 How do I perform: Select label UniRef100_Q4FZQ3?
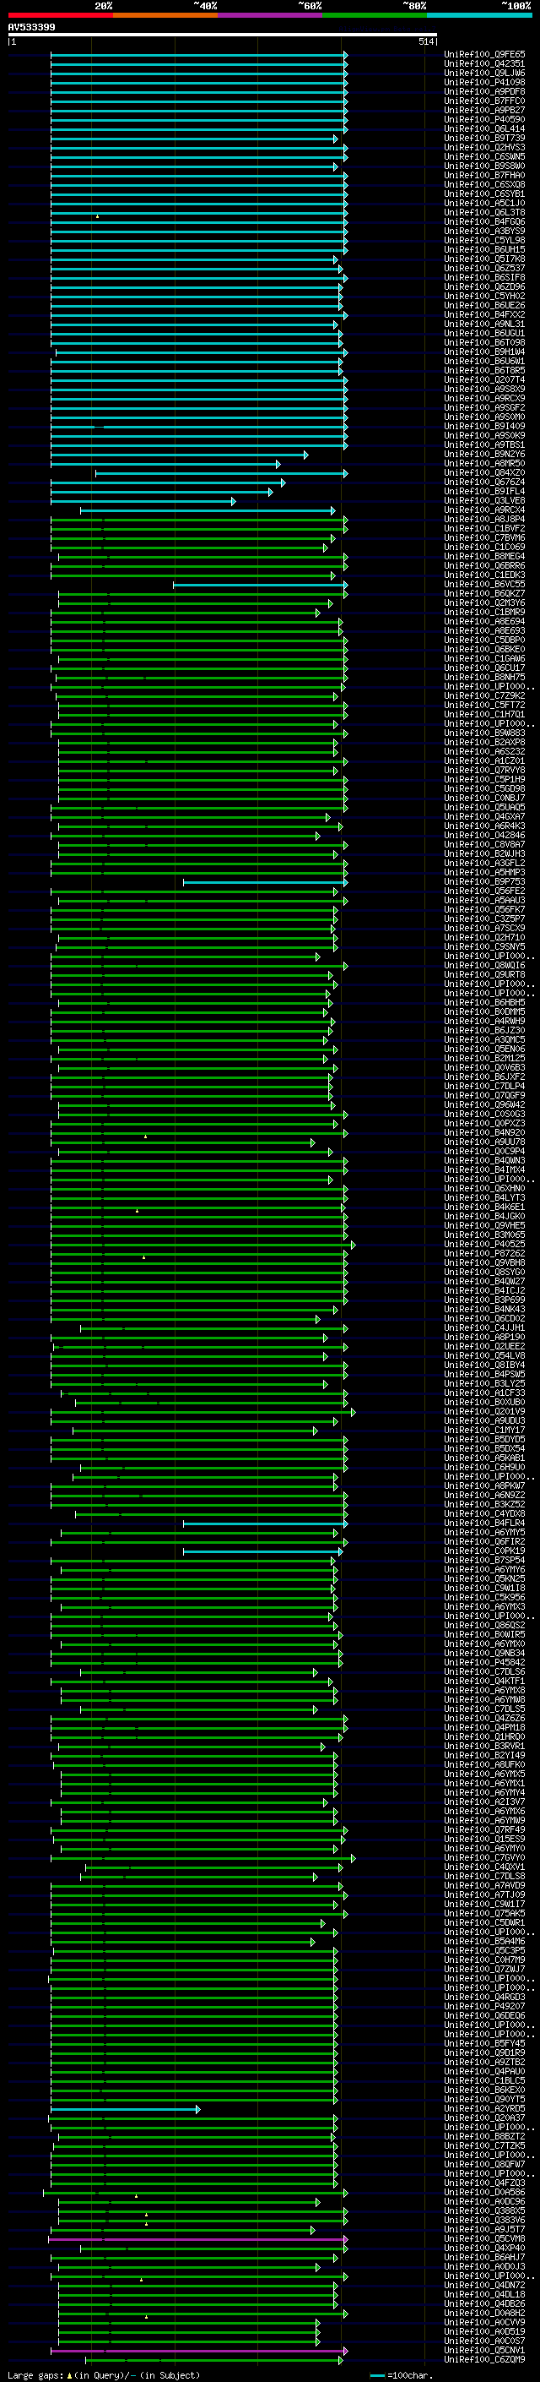484,2183
